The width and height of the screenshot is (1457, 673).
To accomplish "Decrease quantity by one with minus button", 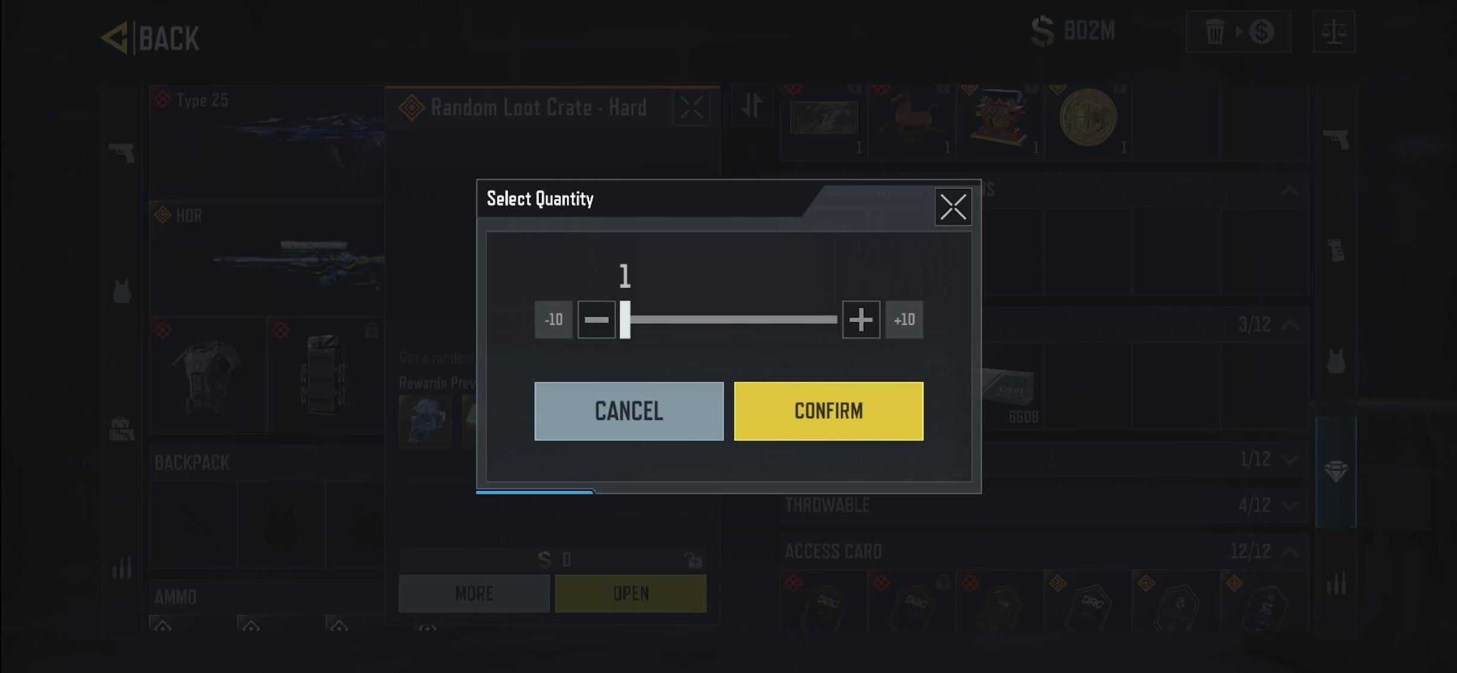I will click(x=596, y=320).
